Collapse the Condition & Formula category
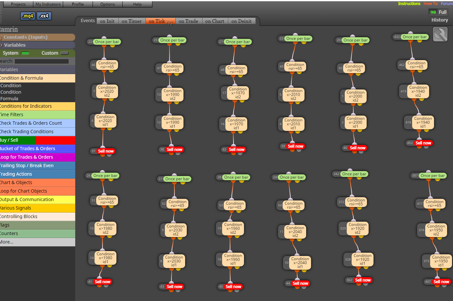Screen dimensions: 453x301 point(38,78)
